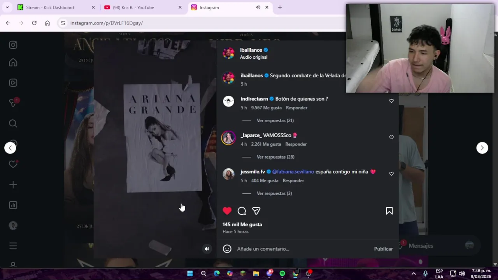The height and width of the screenshot is (280, 498).
Task: Open the @fabiana.sevillano mention
Action: point(293,171)
